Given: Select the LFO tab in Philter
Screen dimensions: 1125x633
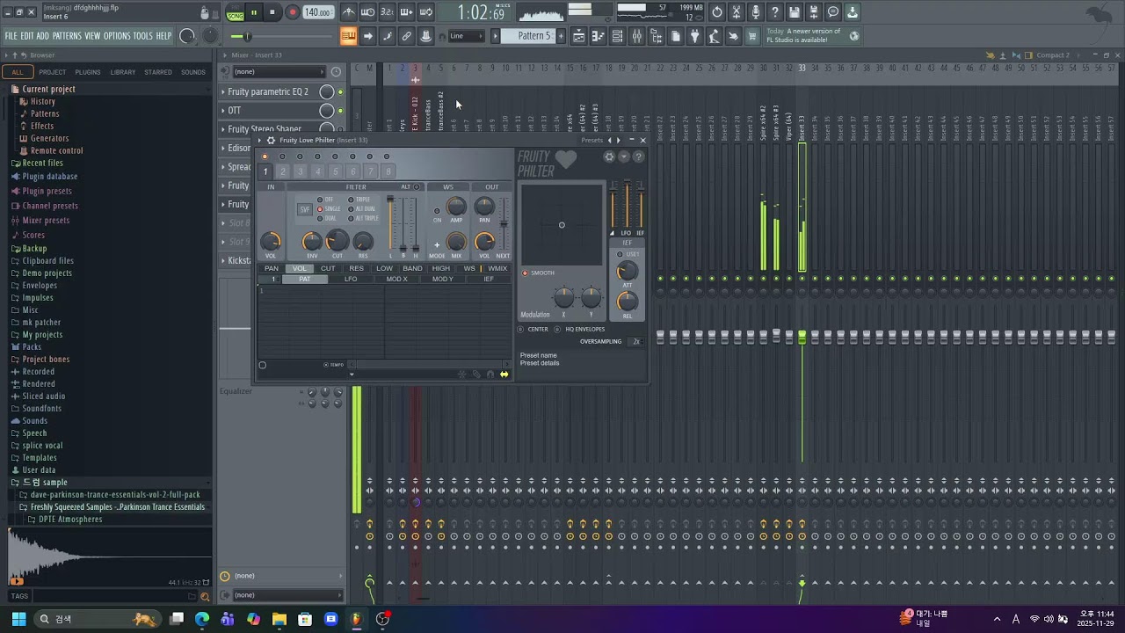Looking at the screenshot, I should [351, 280].
